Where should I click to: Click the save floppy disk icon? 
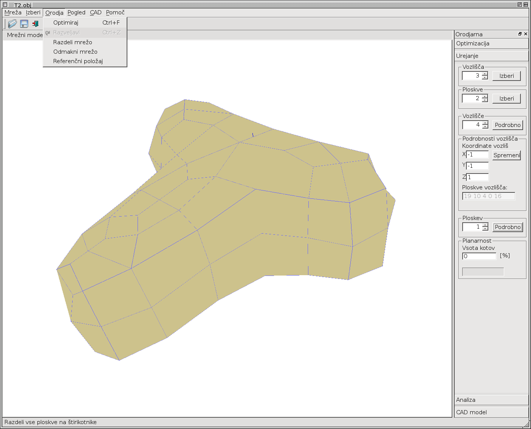[24, 24]
